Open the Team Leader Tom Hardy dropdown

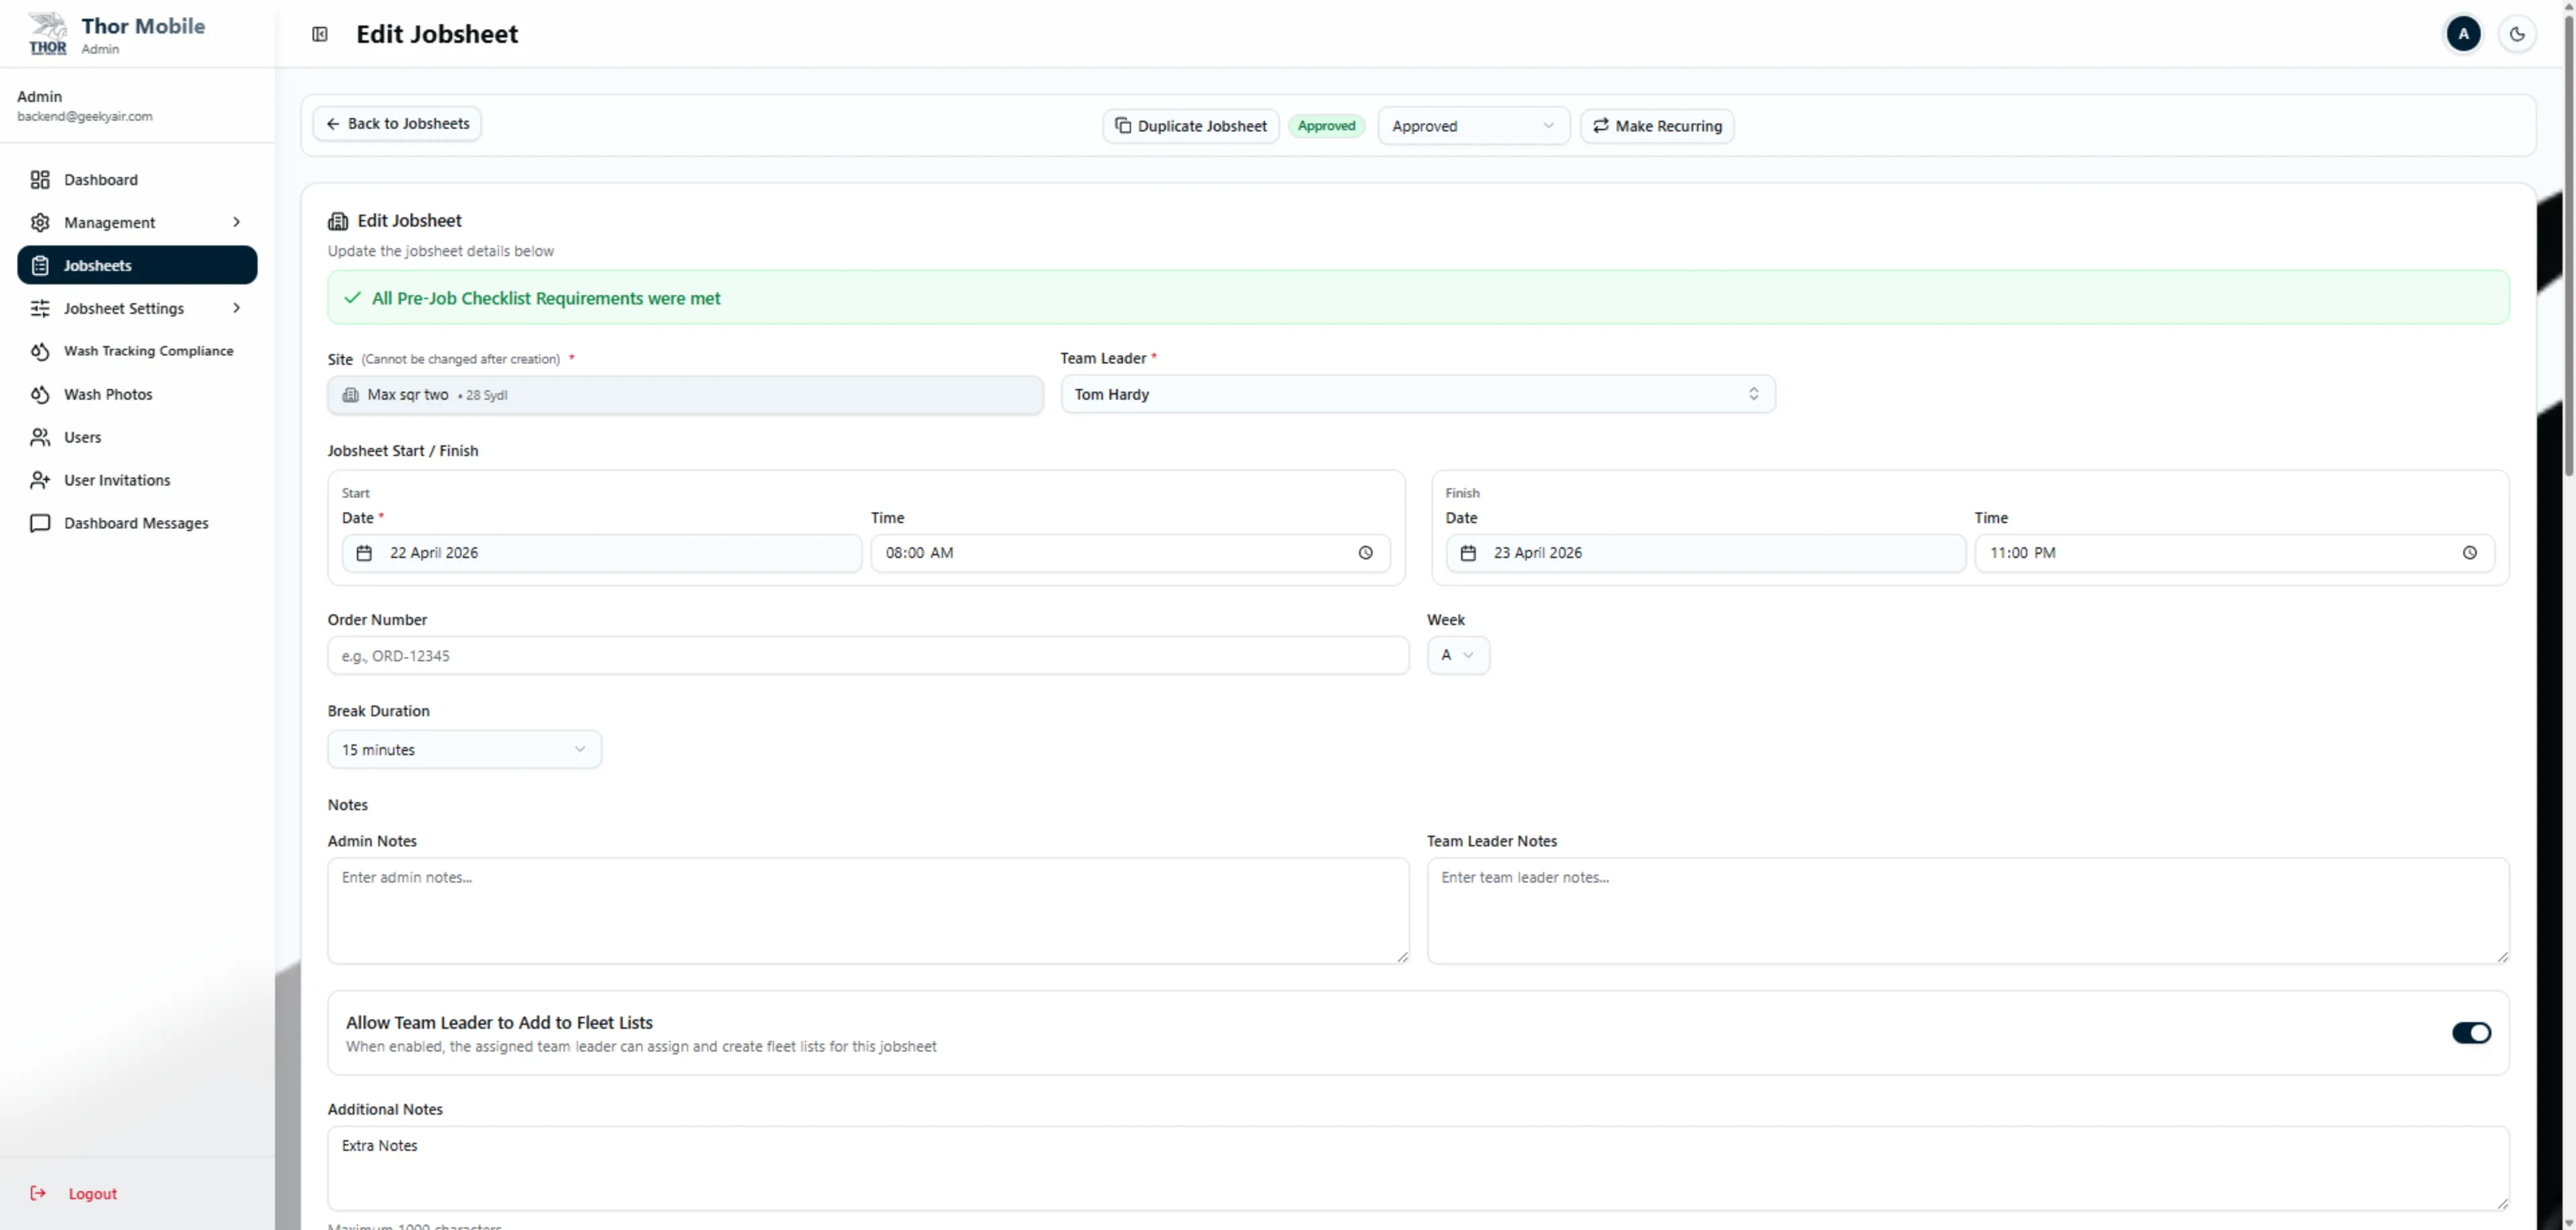click(1418, 394)
